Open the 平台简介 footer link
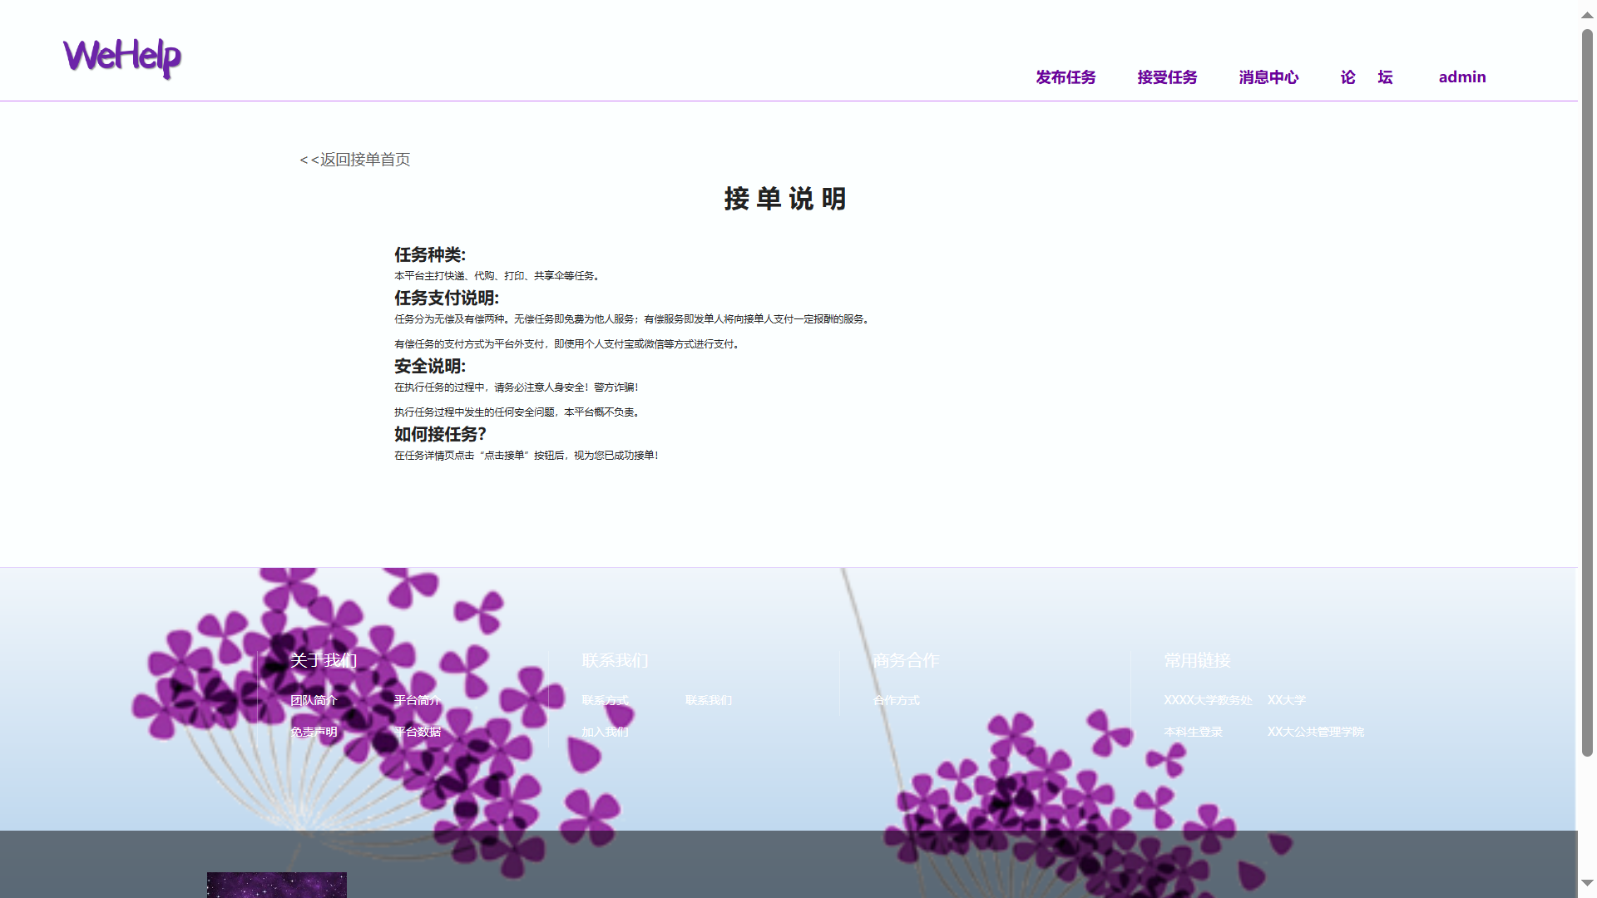The height and width of the screenshot is (898, 1597). click(x=417, y=700)
